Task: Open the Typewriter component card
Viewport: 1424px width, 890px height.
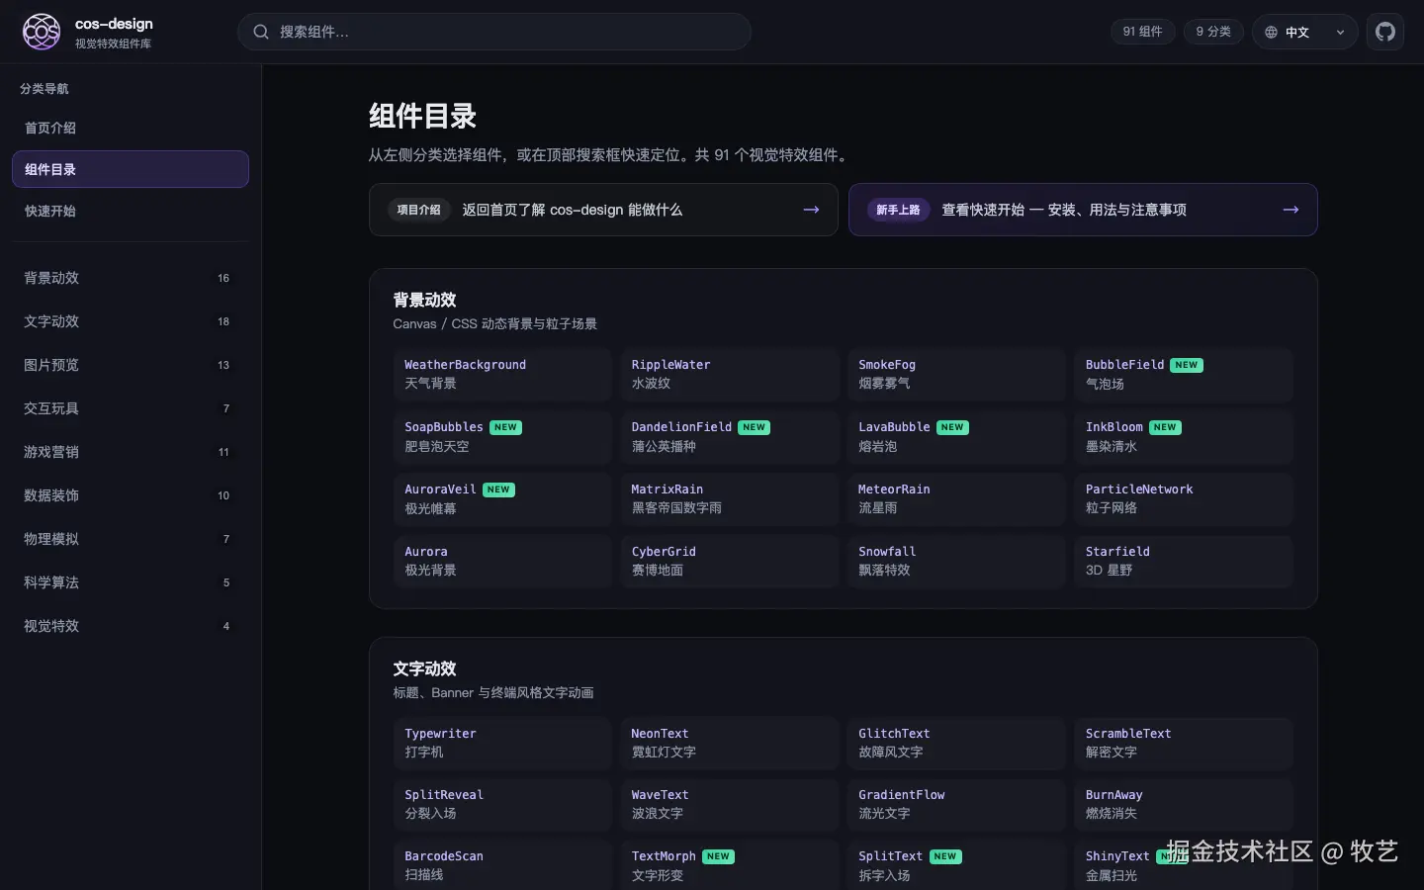Action: pos(502,743)
